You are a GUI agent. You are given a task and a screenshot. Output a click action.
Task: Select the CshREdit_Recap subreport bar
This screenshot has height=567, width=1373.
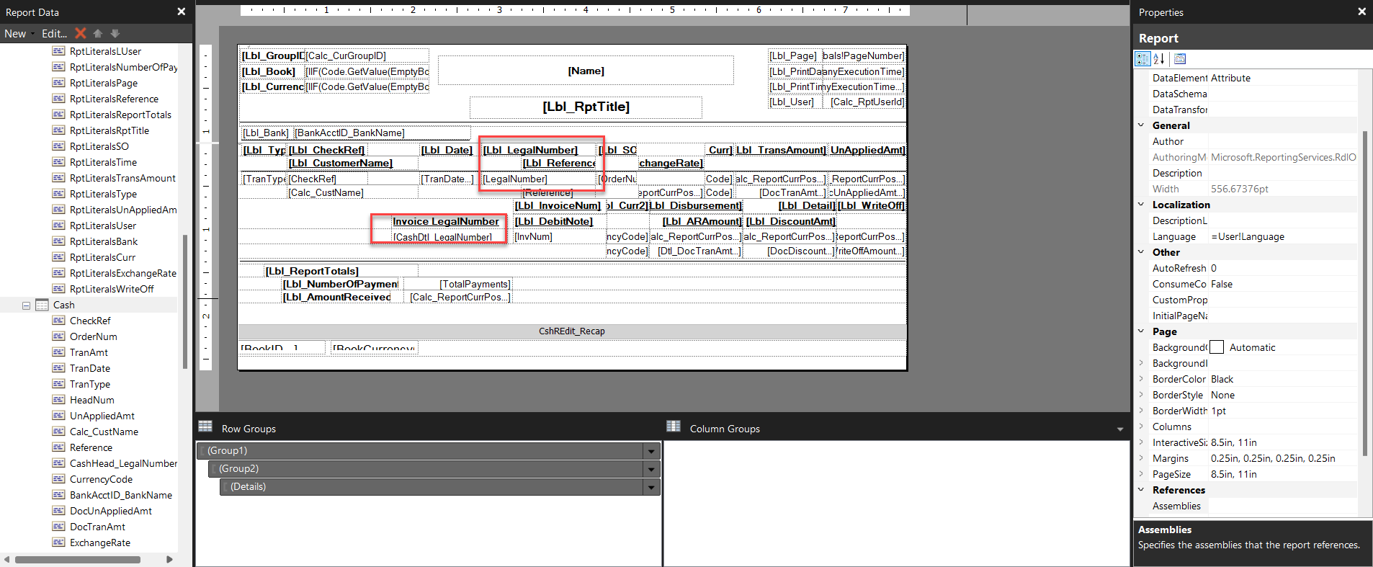pyautogui.click(x=572, y=331)
